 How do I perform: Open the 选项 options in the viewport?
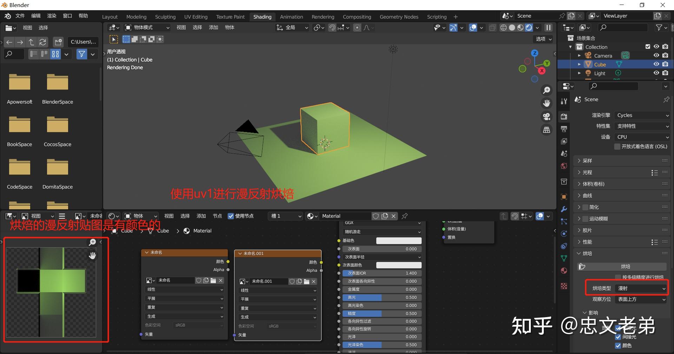click(x=542, y=39)
